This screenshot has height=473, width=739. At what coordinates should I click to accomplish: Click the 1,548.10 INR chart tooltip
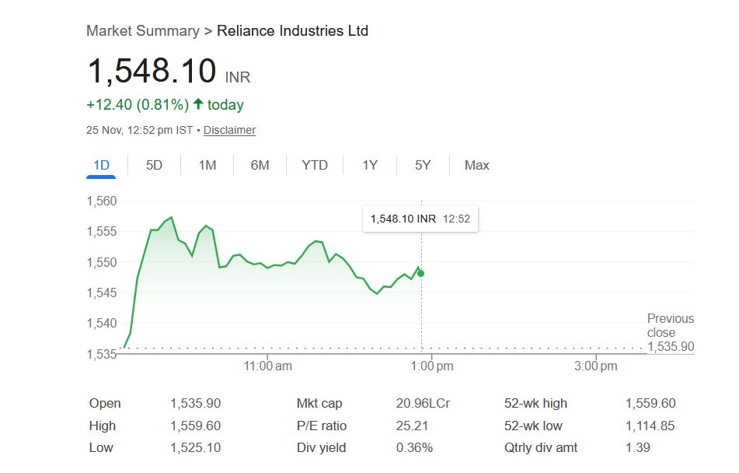(420, 219)
